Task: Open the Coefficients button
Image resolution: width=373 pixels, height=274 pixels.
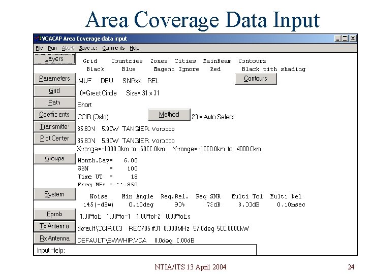Action: point(54,115)
